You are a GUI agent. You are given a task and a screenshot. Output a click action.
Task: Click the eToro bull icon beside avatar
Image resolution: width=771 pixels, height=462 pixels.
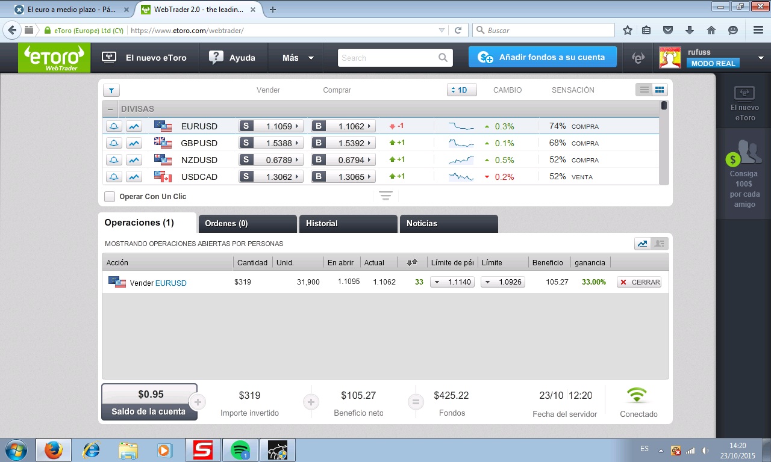[638, 58]
